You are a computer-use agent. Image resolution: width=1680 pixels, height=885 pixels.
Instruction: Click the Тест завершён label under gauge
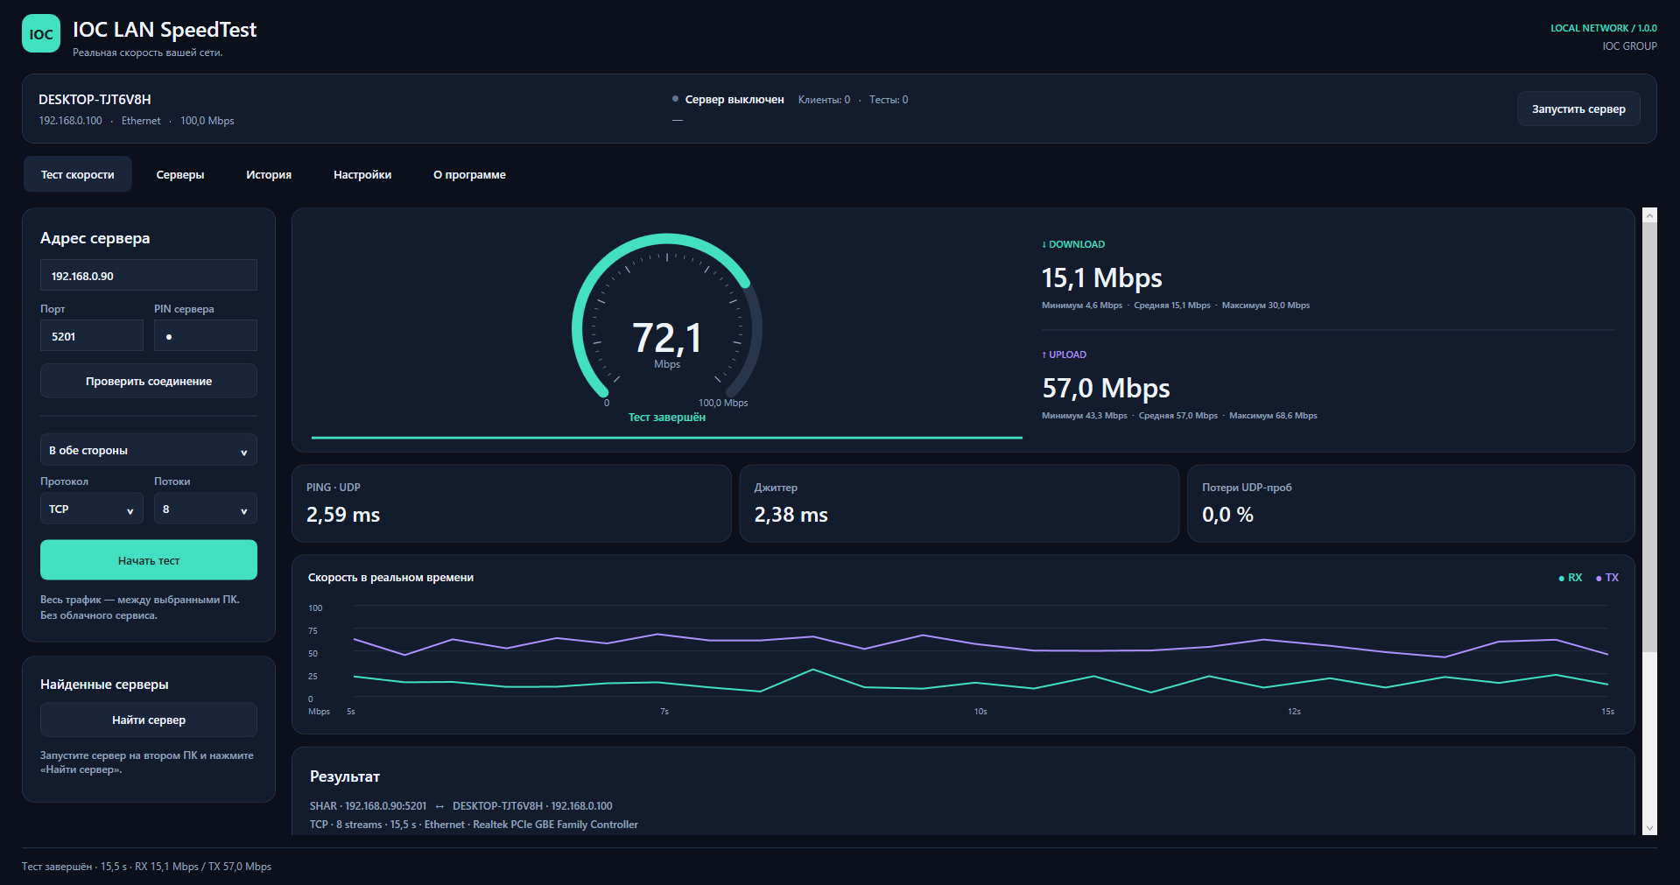667,418
